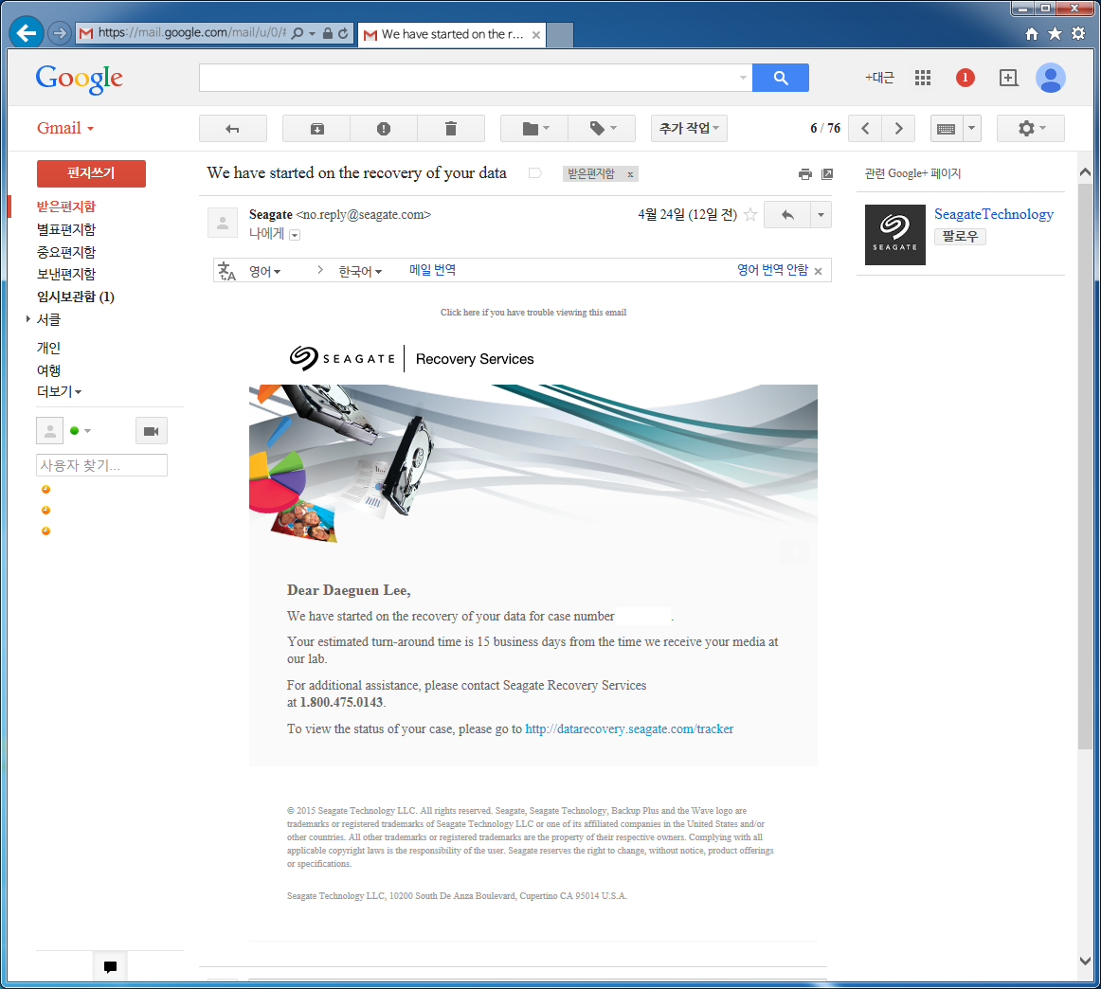Screen dimensions: 1101x989
Task: Click the 팔로우 follow button
Action: (960, 237)
